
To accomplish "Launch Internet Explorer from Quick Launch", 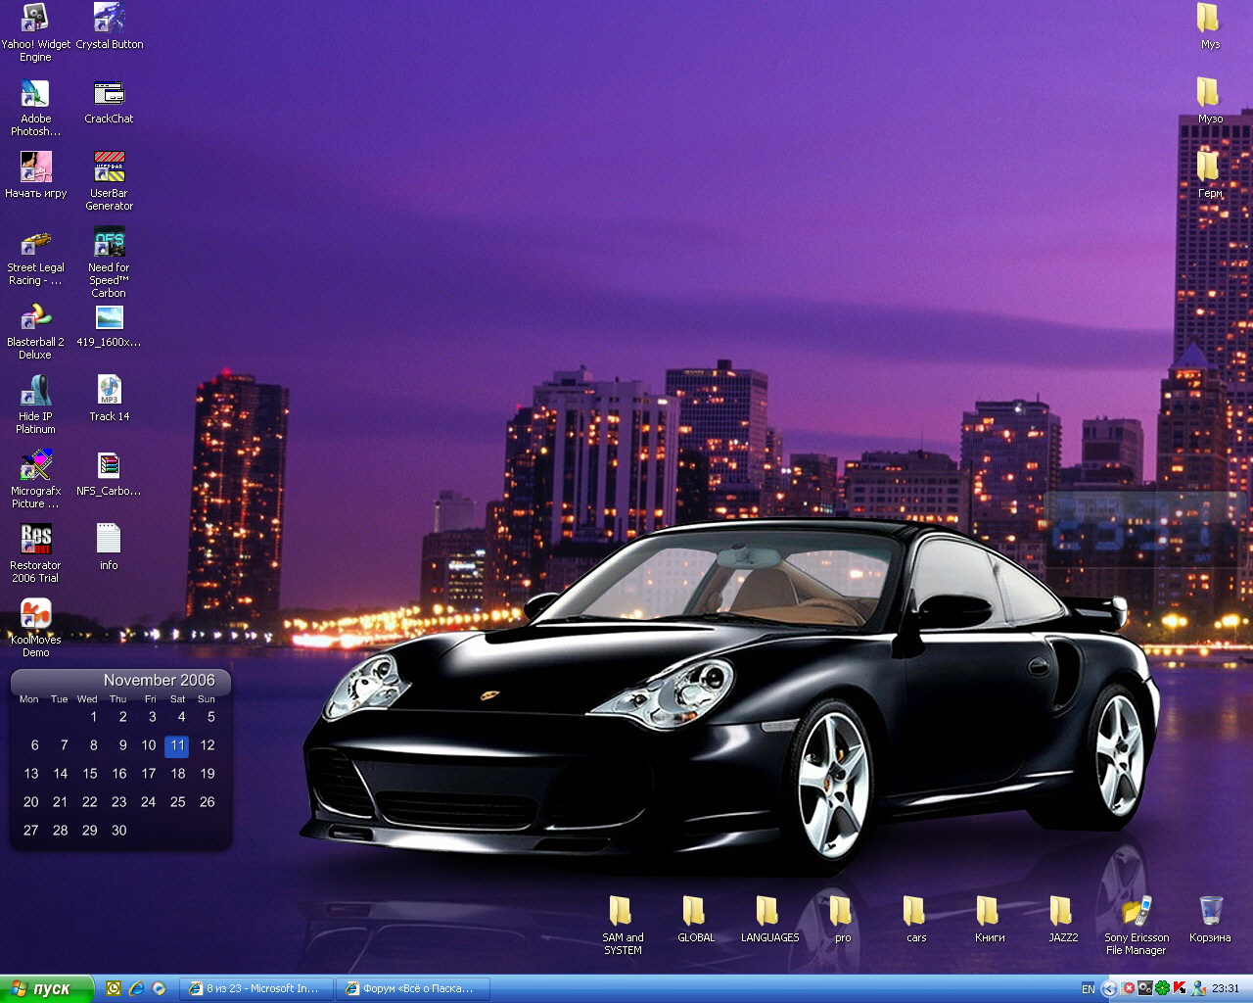I will click(x=136, y=988).
